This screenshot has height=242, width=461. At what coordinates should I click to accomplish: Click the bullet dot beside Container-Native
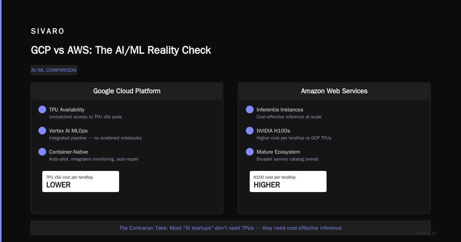[42, 152]
